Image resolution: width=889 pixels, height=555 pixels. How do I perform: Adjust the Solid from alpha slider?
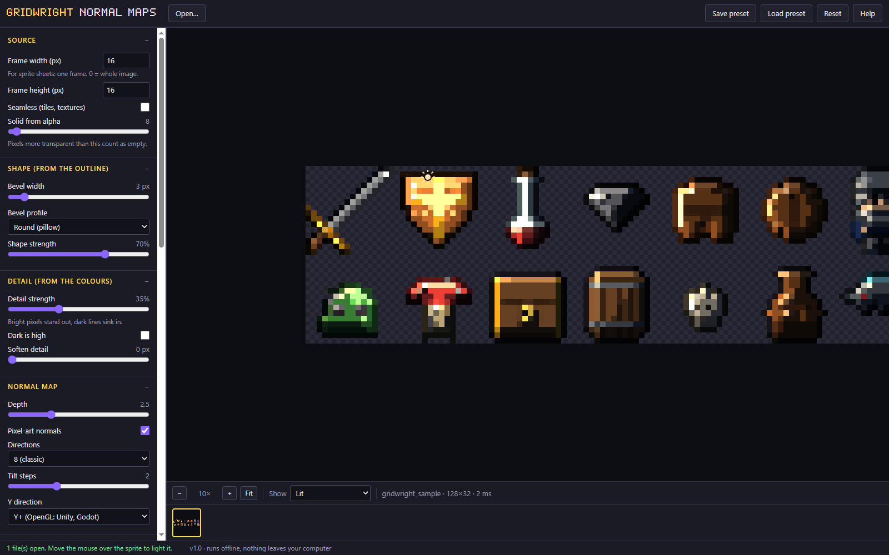pos(78,132)
